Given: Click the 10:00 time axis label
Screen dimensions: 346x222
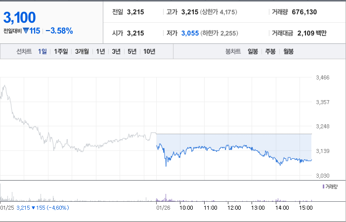Looking at the screenshot, I should (186, 208).
